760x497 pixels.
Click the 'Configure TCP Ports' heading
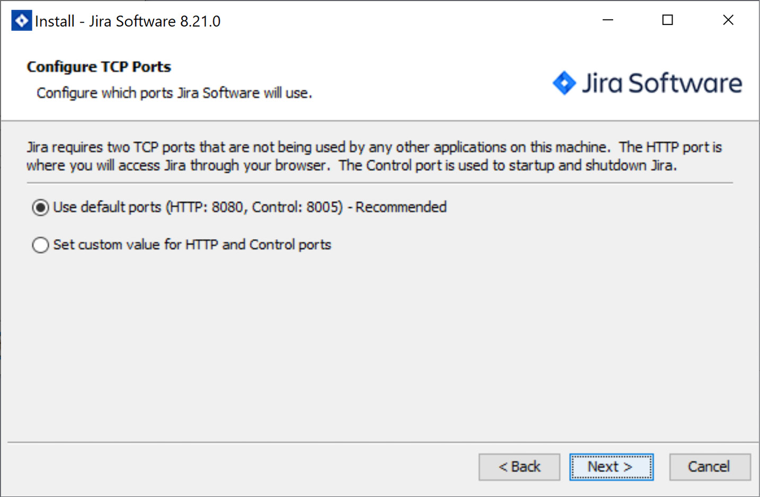click(x=99, y=67)
